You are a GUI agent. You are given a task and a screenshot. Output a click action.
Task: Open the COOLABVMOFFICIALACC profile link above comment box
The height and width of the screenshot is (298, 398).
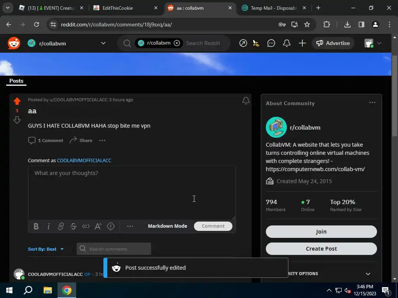pyautogui.click(x=84, y=160)
